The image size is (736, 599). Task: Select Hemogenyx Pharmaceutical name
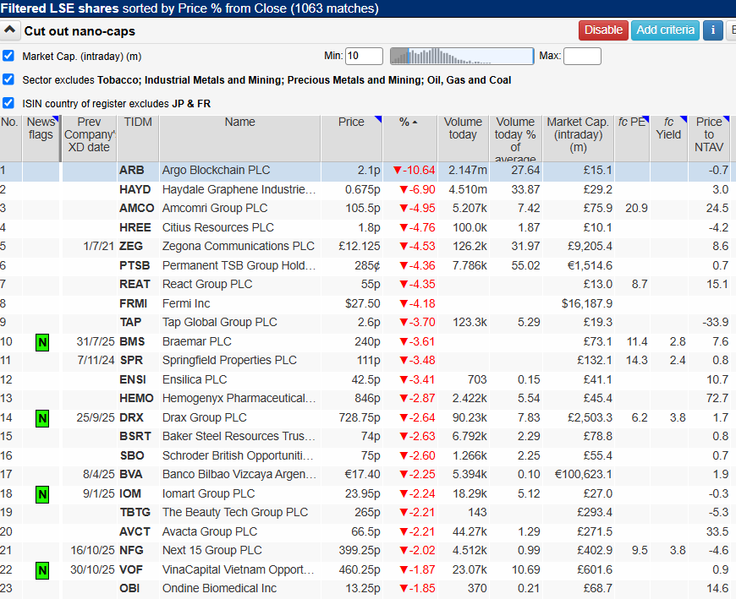coord(239,398)
